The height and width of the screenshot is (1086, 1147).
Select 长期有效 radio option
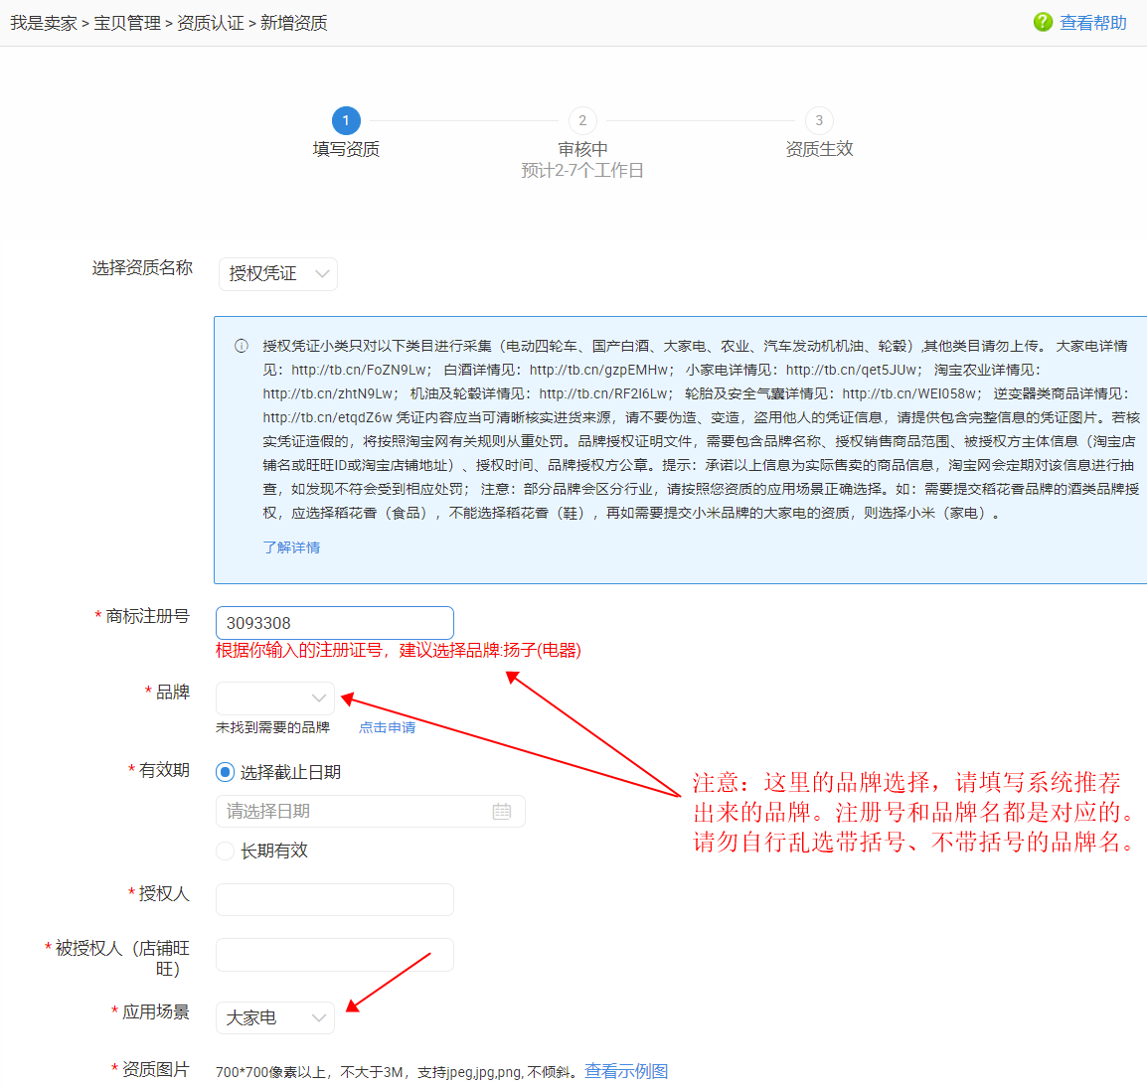[x=226, y=851]
